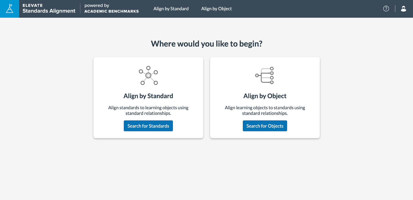Open the user account profile icon
The image size is (413, 200).
coord(403,9)
